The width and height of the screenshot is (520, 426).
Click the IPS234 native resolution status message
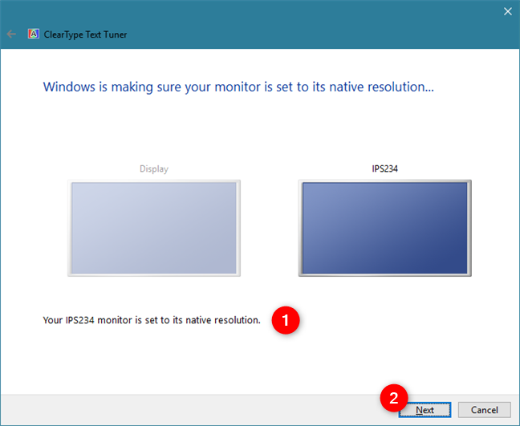[x=152, y=320]
